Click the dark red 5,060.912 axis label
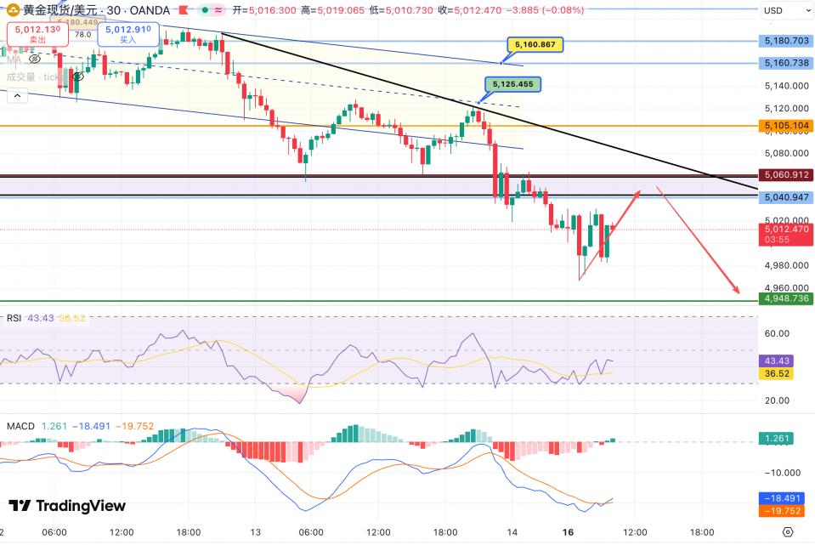The width and height of the screenshot is (815, 545). [786, 175]
